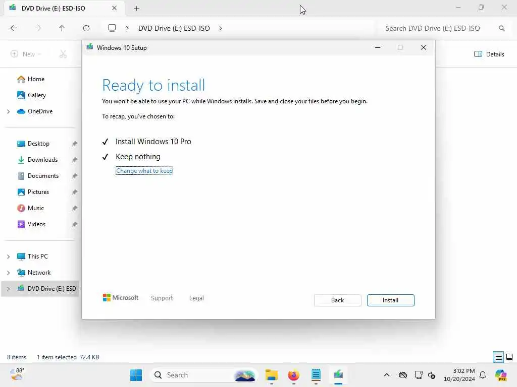The image size is (517, 387).
Task: Open the 'Change what to keep' link
Action: click(x=144, y=171)
